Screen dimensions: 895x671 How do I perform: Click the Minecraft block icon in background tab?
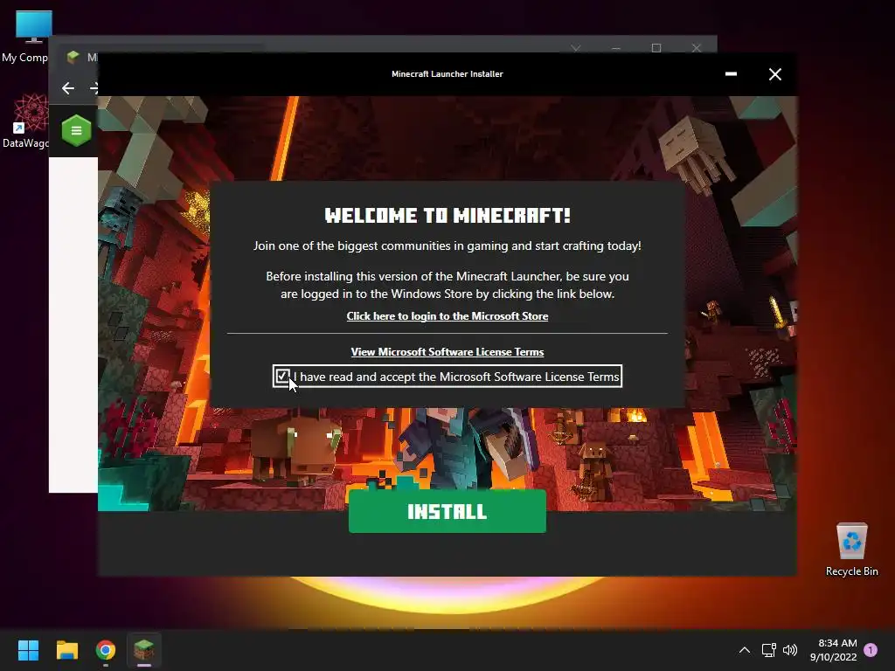pyautogui.click(x=73, y=57)
